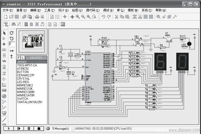Select 7SEG-MPX1-CA in the devices list
The width and height of the screenshot is (201, 134).
32,65
